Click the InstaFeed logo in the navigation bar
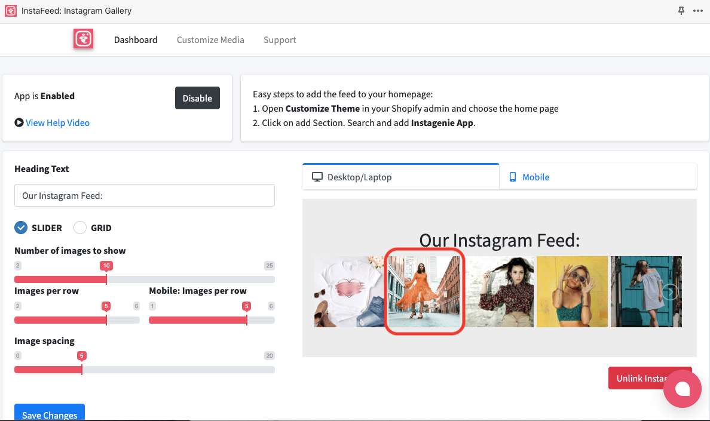This screenshot has width=710, height=421. click(84, 39)
